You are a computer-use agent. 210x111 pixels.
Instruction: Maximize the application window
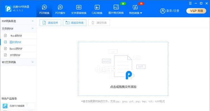[201, 3]
